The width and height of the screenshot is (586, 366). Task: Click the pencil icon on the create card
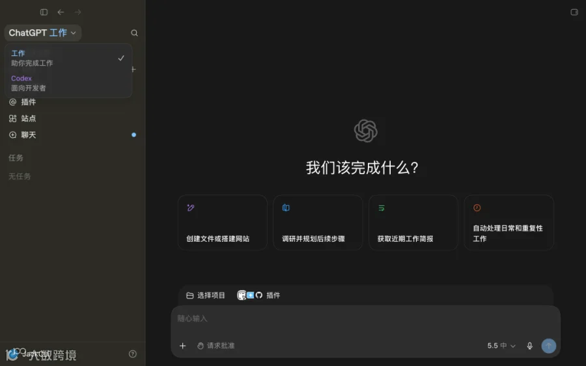191,208
